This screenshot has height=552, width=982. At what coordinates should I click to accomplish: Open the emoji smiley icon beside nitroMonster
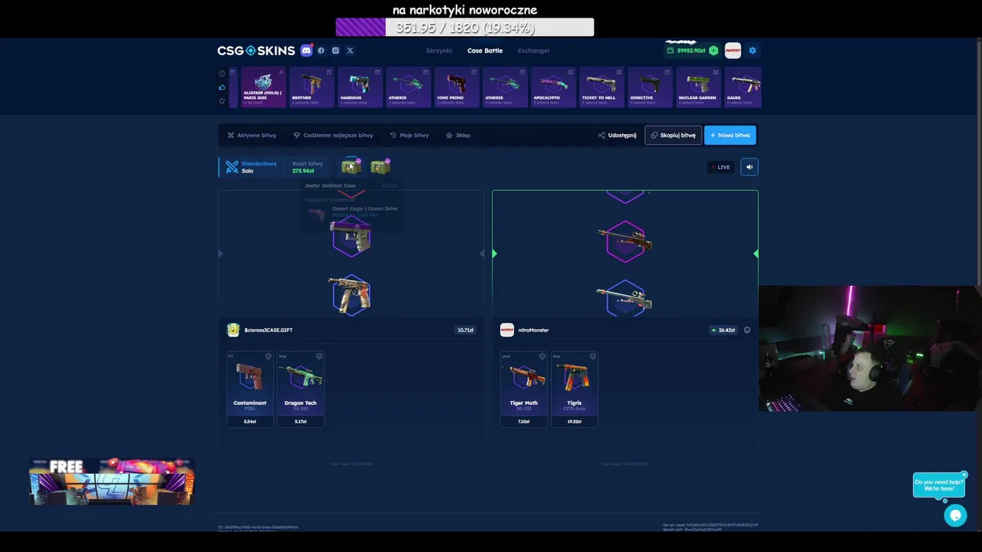747,330
